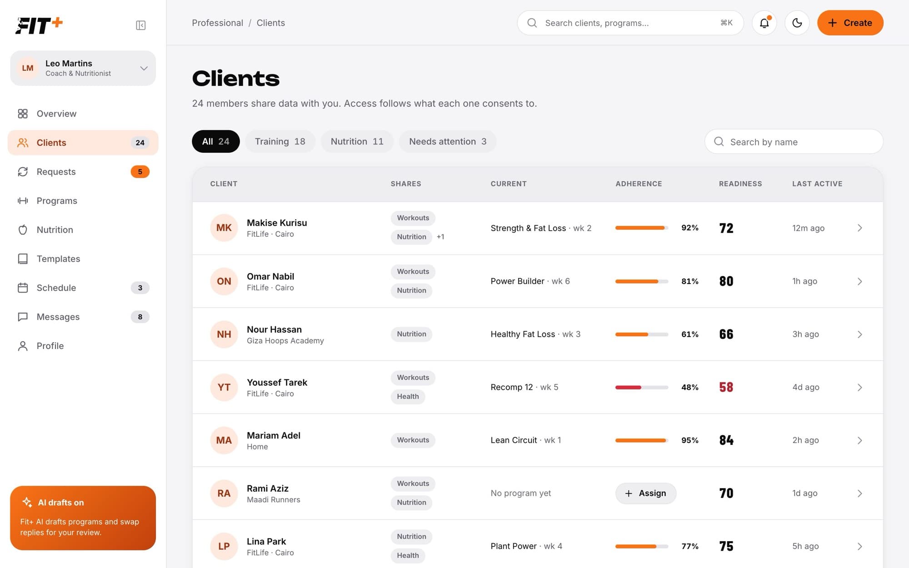Open Overview grid icon in sidebar
This screenshot has height=568, width=909.
point(23,114)
